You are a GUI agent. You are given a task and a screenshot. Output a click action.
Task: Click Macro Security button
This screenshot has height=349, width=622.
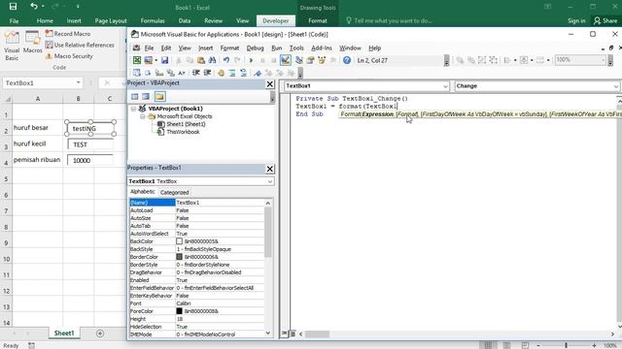pos(69,56)
